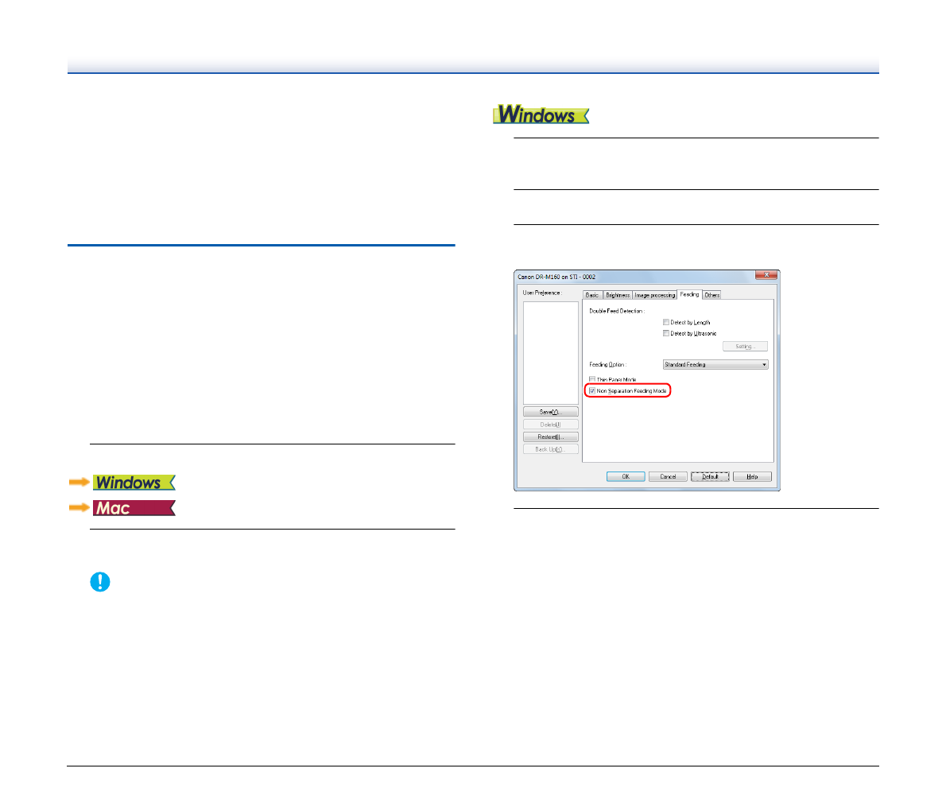Enable Detect by Ultrasonic checkbox

click(x=666, y=333)
